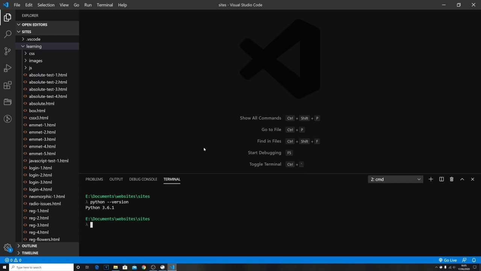
Task: Open Task View on taskbar
Action: (x=87, y=267)
